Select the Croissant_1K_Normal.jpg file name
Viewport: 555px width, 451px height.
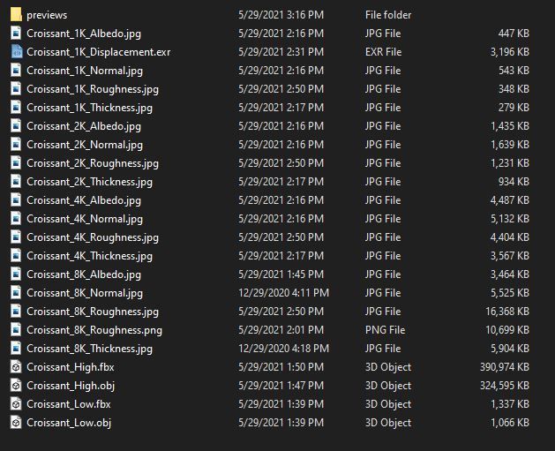(84, 71)
